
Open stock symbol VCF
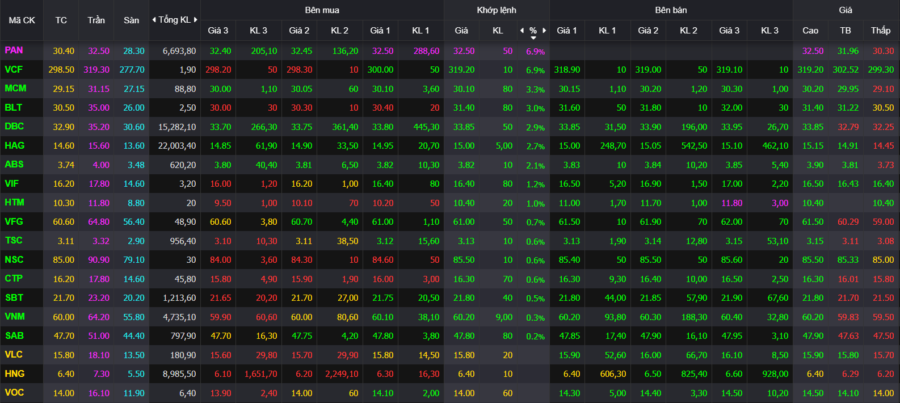14,69
